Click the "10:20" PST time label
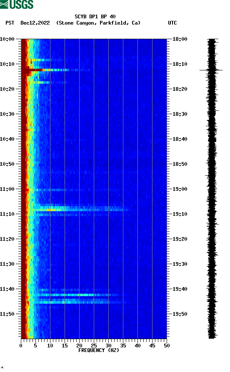This screenshot has height=372, width=230. point(7,89)
